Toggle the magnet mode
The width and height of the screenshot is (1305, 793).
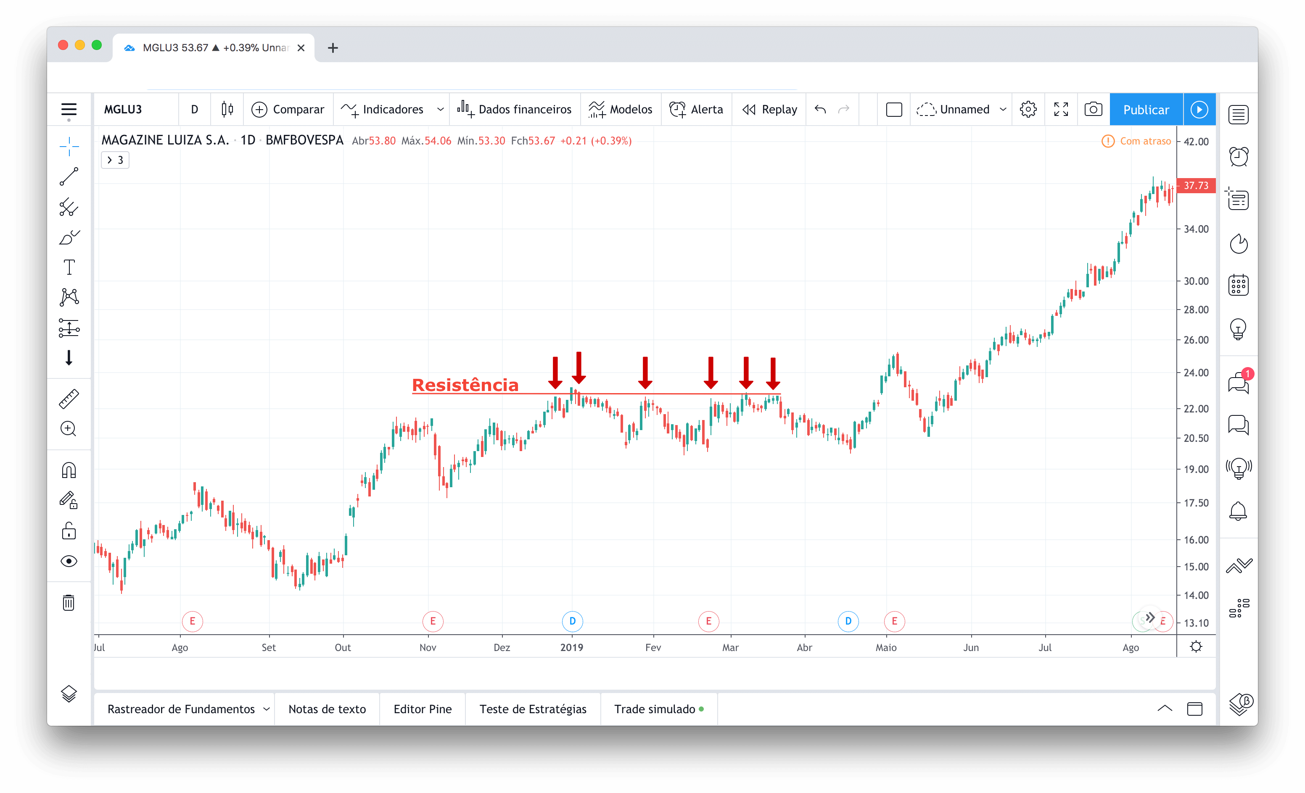pos(69,470)
